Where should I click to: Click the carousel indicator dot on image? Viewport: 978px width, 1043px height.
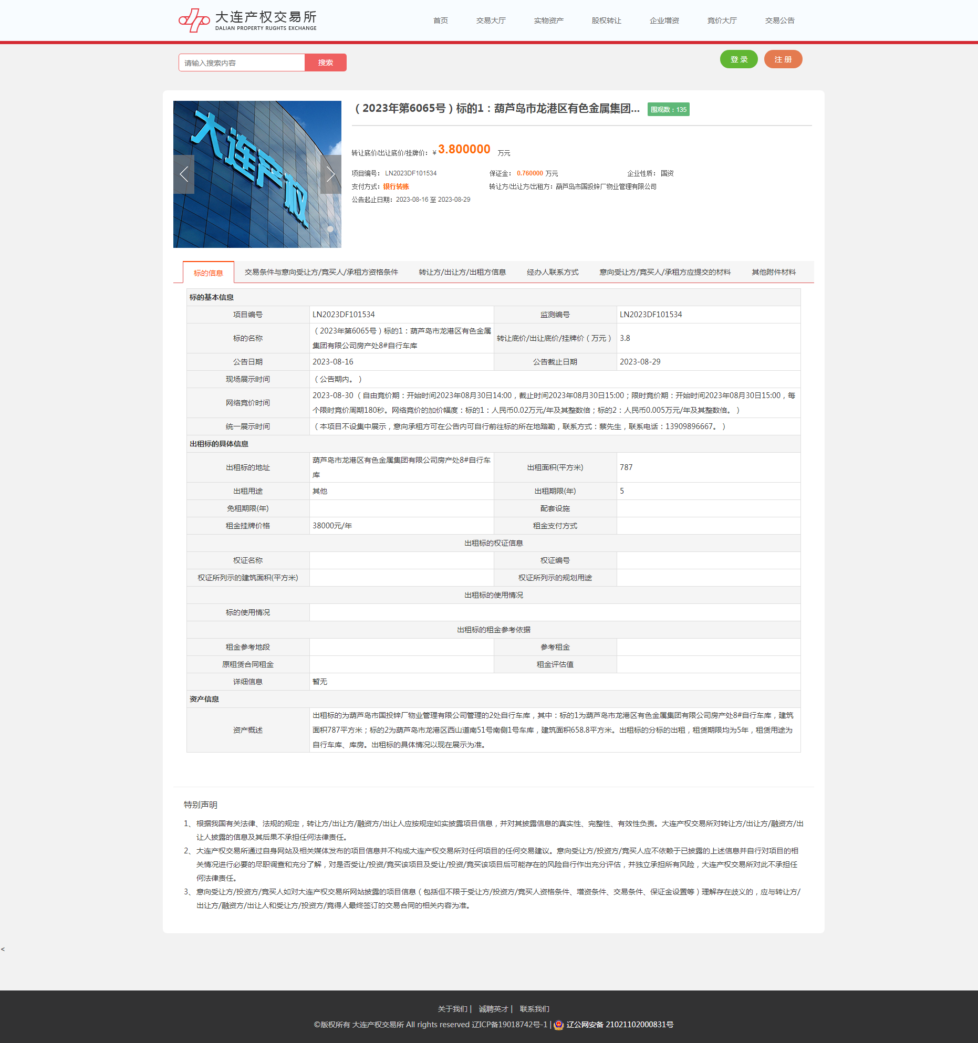pyautogui.click(x=330, y=229)
